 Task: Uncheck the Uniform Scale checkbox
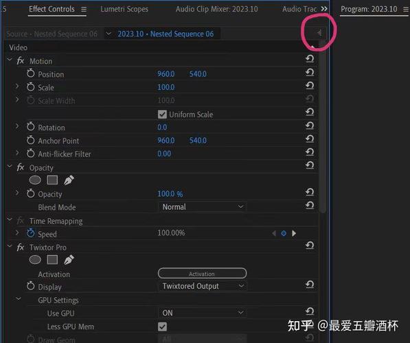(162, 115)
